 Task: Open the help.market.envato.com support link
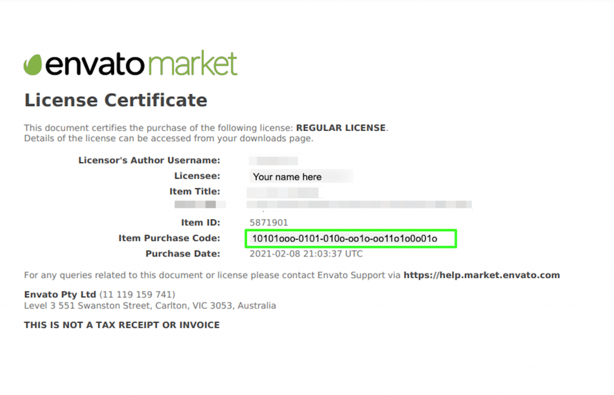click(x=481, y=276)
